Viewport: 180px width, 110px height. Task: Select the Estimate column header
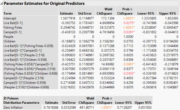(66, 13)
